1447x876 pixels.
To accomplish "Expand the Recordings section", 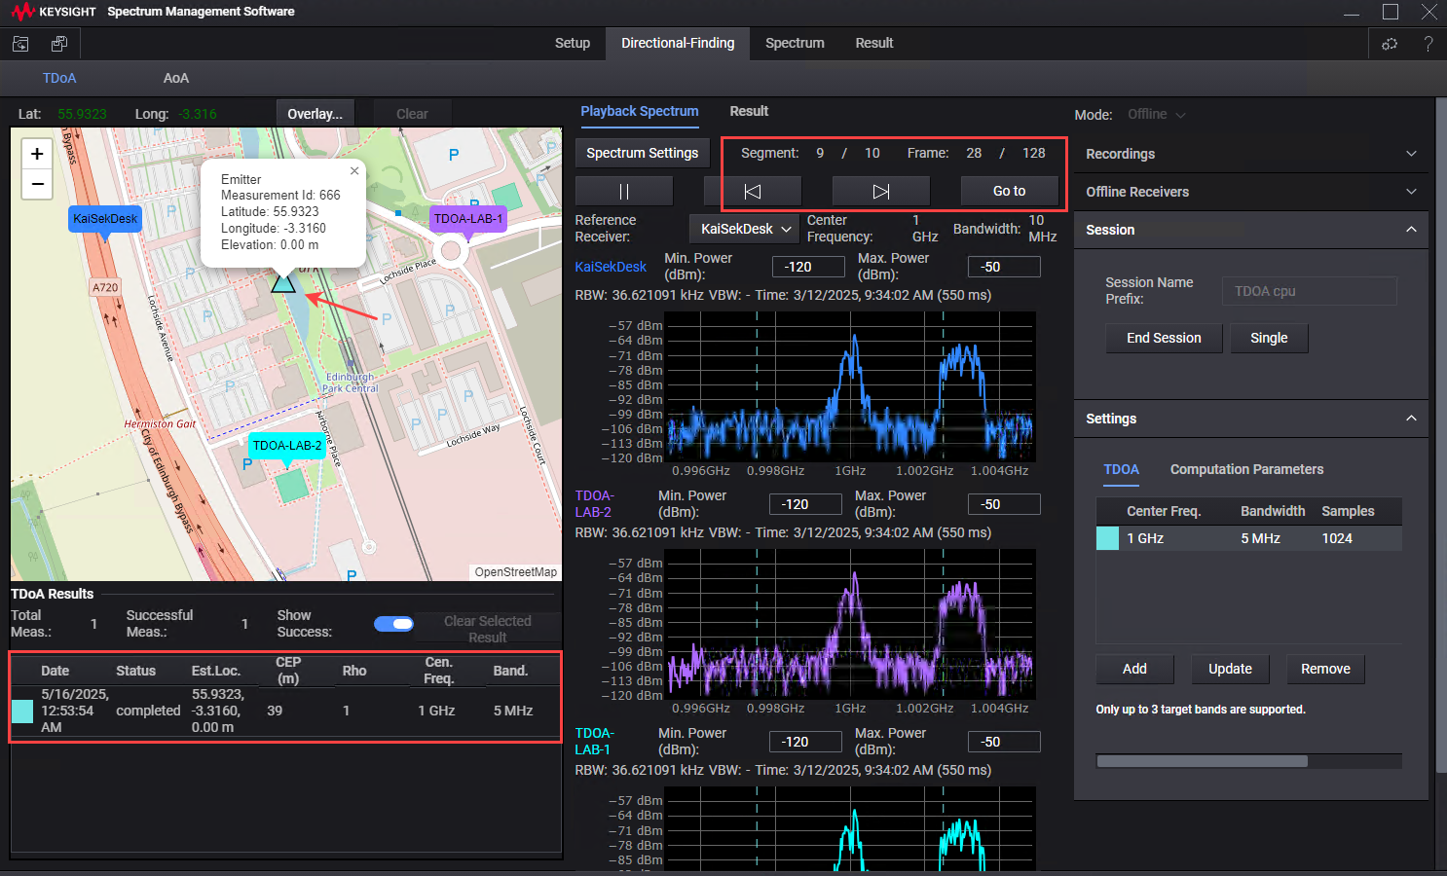I will pyautogui.click(x=1251, y=154).
